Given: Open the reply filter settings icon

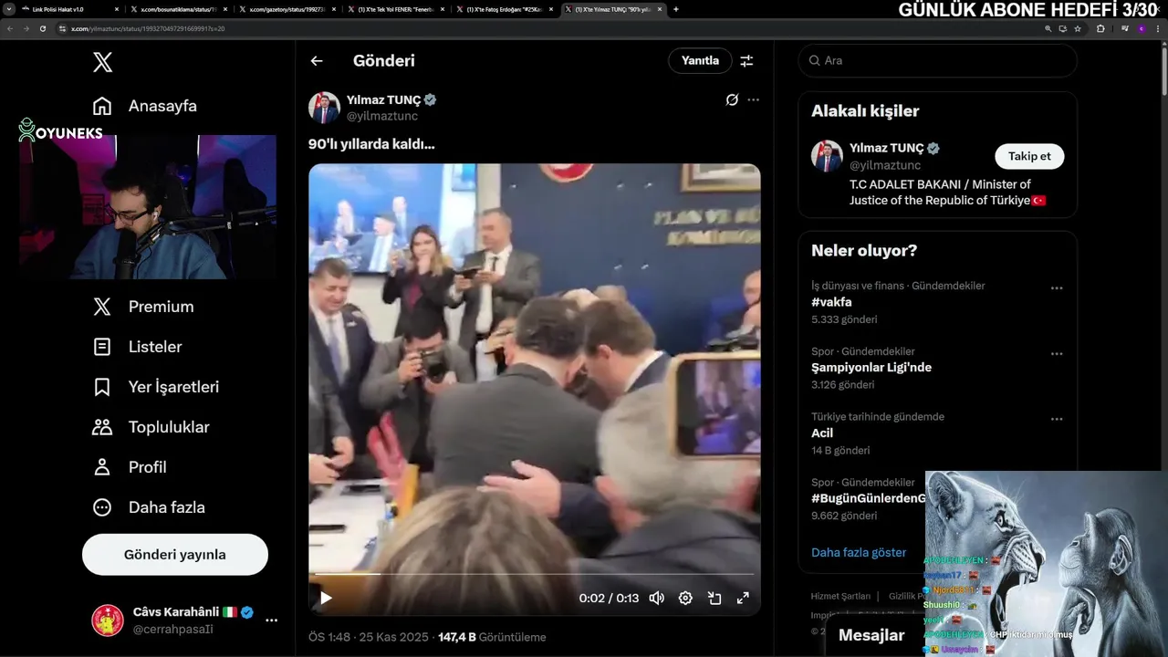Looking at the screenshot, I should click(x=746, y=61).
